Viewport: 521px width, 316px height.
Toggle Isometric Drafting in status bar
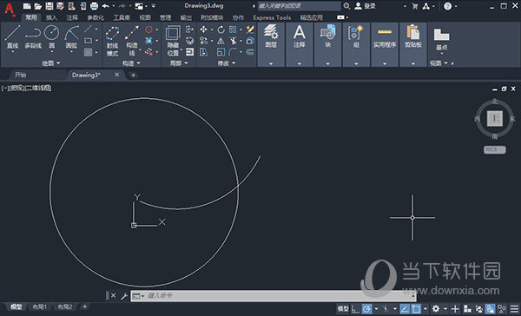click(x=386, y=309)
